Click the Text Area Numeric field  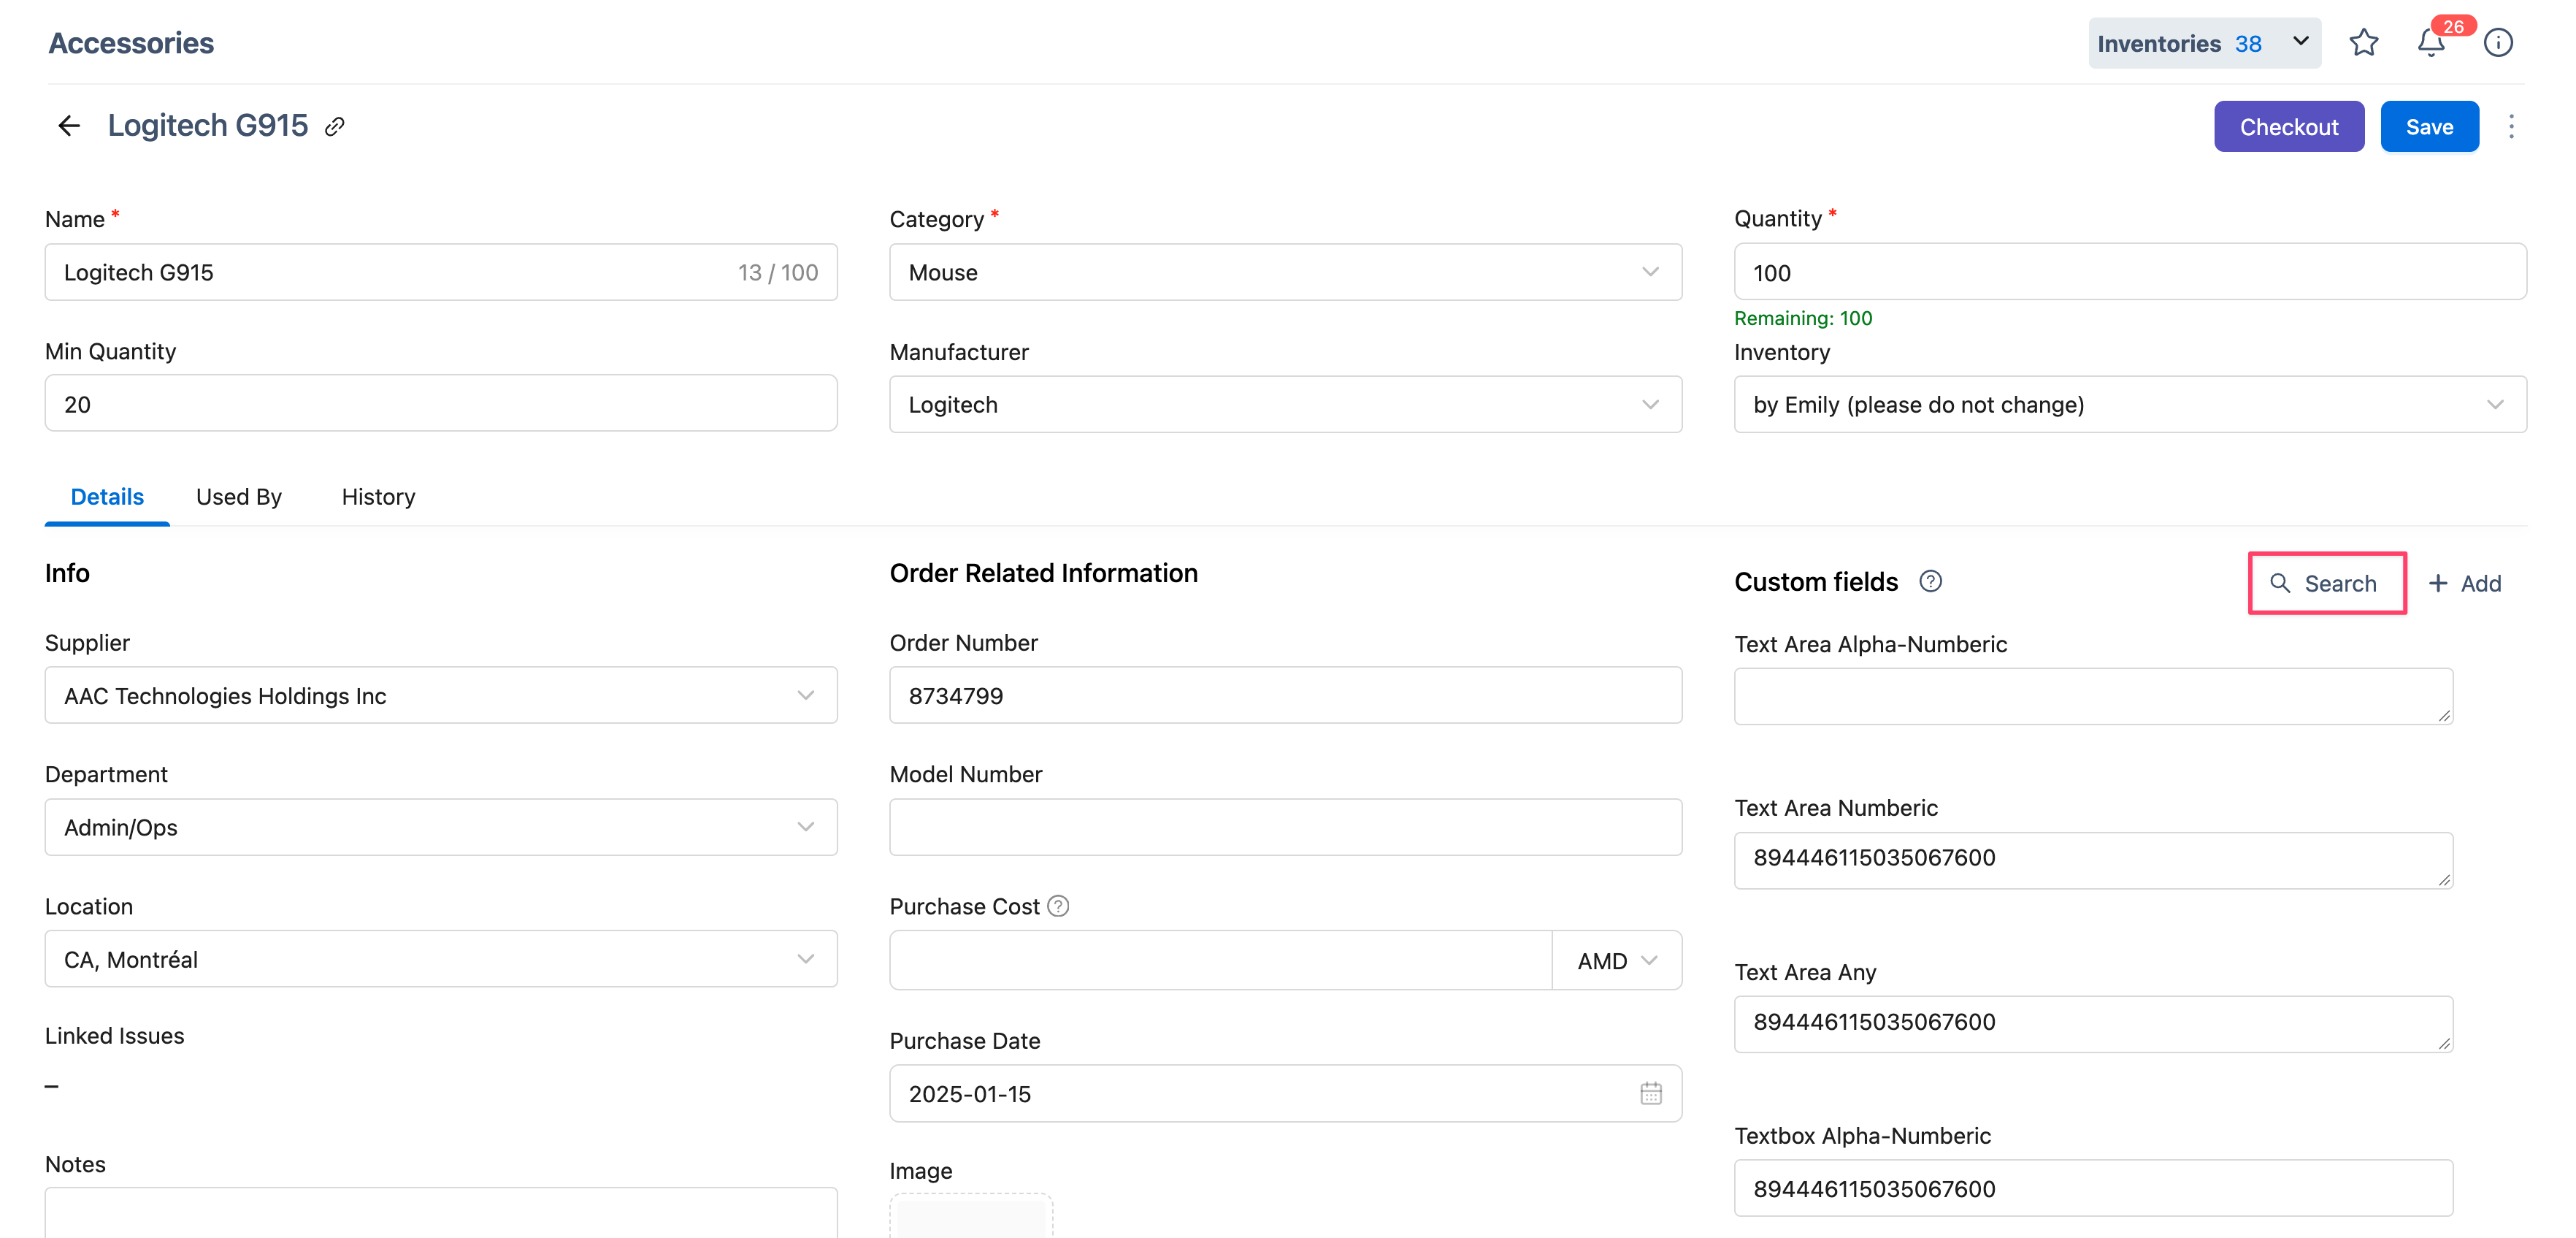(2093, 860)
